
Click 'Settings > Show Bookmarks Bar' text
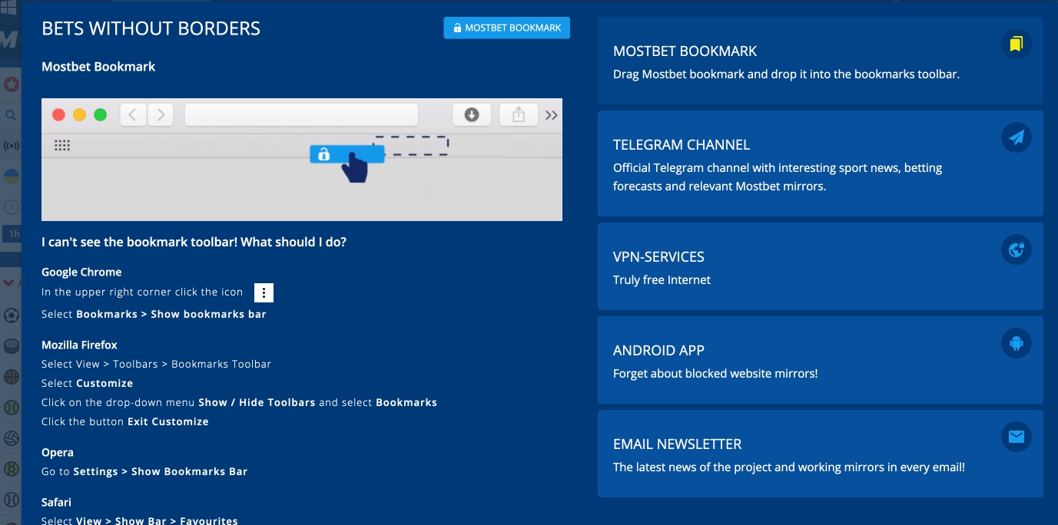161,471
